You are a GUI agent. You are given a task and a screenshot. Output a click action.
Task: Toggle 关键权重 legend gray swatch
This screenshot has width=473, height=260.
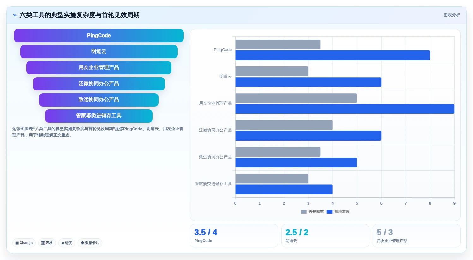coord(304,212)
